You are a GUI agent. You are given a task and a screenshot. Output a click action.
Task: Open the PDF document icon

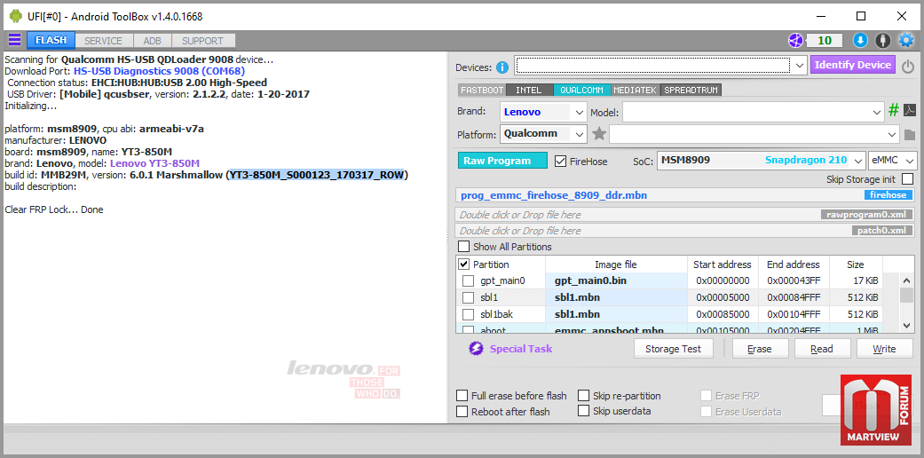pyautogui.click(x=910, y=110)
